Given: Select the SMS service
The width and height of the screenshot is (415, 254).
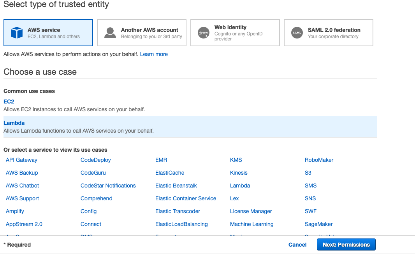Looking at the screenshot, I should click(x=311, y=186).
